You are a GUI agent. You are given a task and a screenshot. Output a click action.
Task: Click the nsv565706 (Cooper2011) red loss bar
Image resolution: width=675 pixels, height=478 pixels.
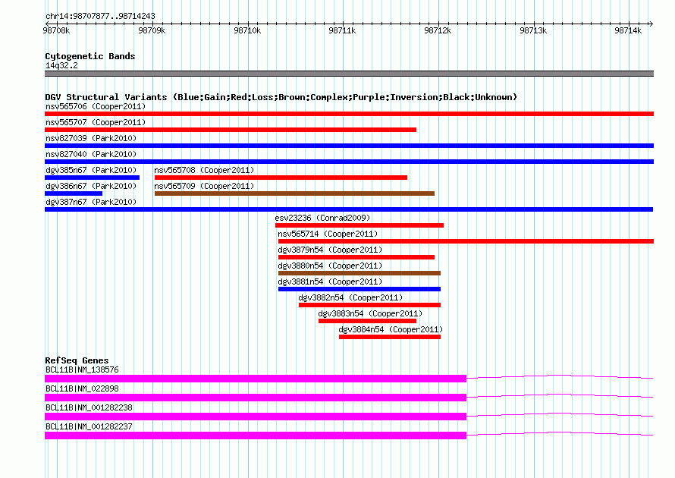[x=349, y=114]
